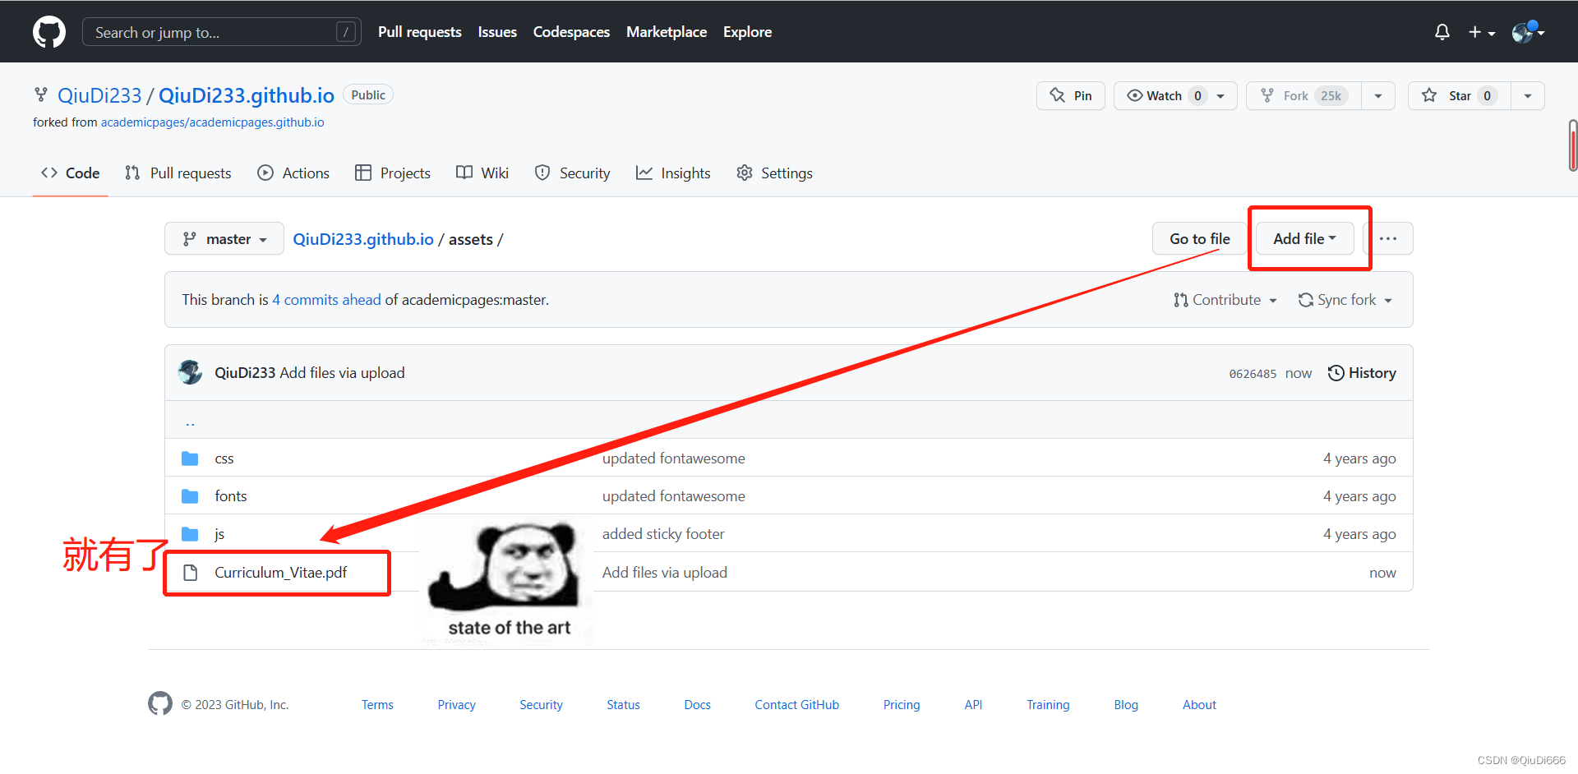Click the Curriculum_Vitae.pdf file icon
The image size is (1578, 774).
pyautogui.click(x=190, y=573)
